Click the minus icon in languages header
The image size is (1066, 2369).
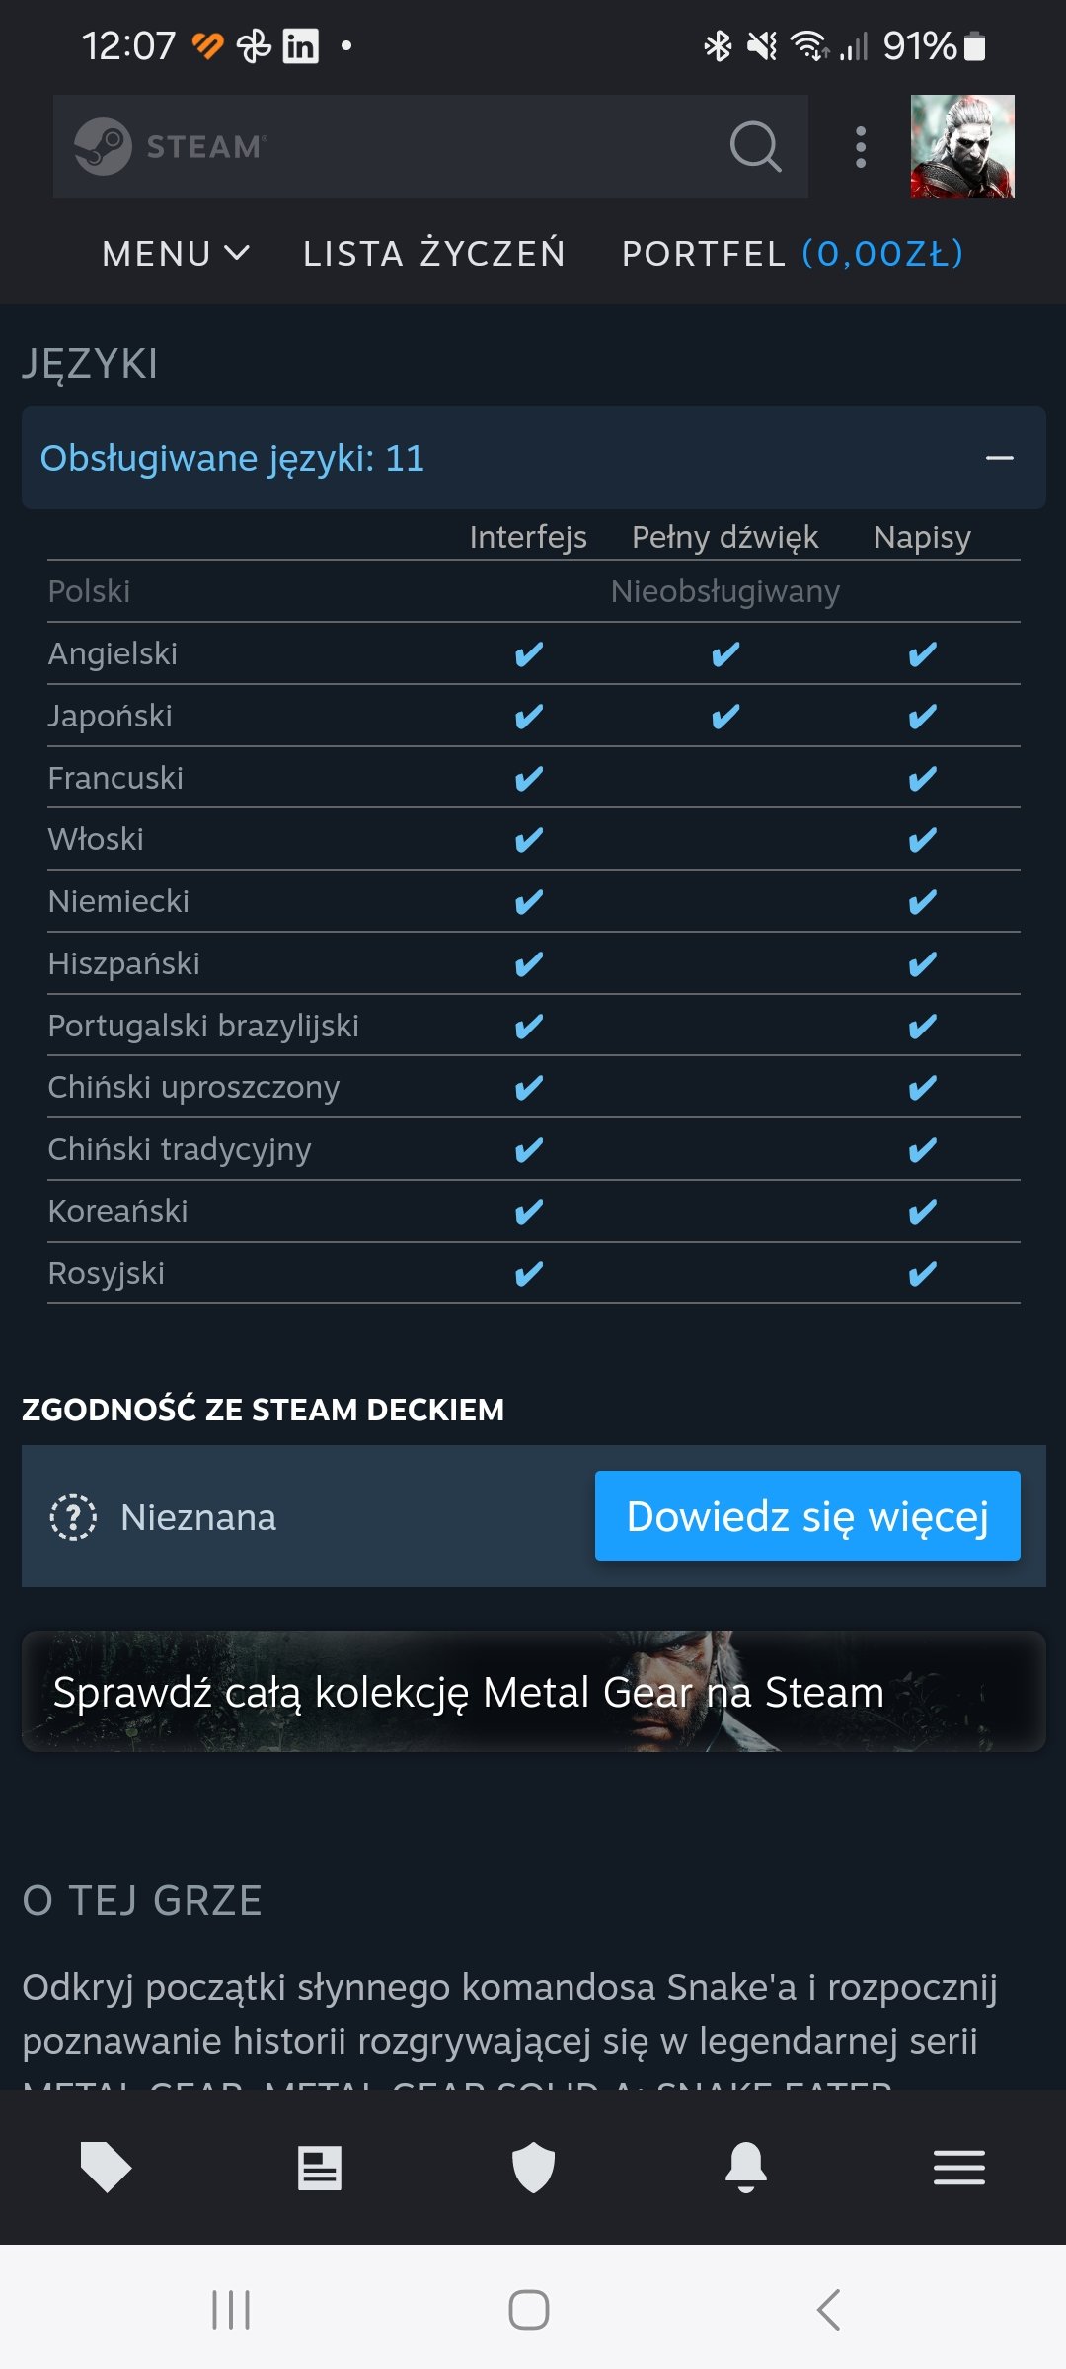999,458
